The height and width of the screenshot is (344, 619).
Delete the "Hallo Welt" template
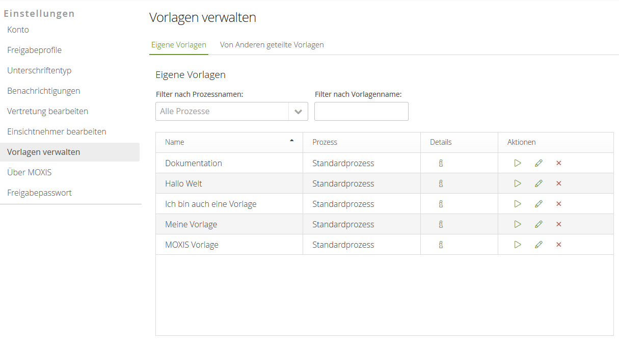point(559,183)
